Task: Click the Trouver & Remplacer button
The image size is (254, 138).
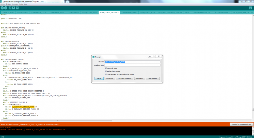Action: click(124, 78)
